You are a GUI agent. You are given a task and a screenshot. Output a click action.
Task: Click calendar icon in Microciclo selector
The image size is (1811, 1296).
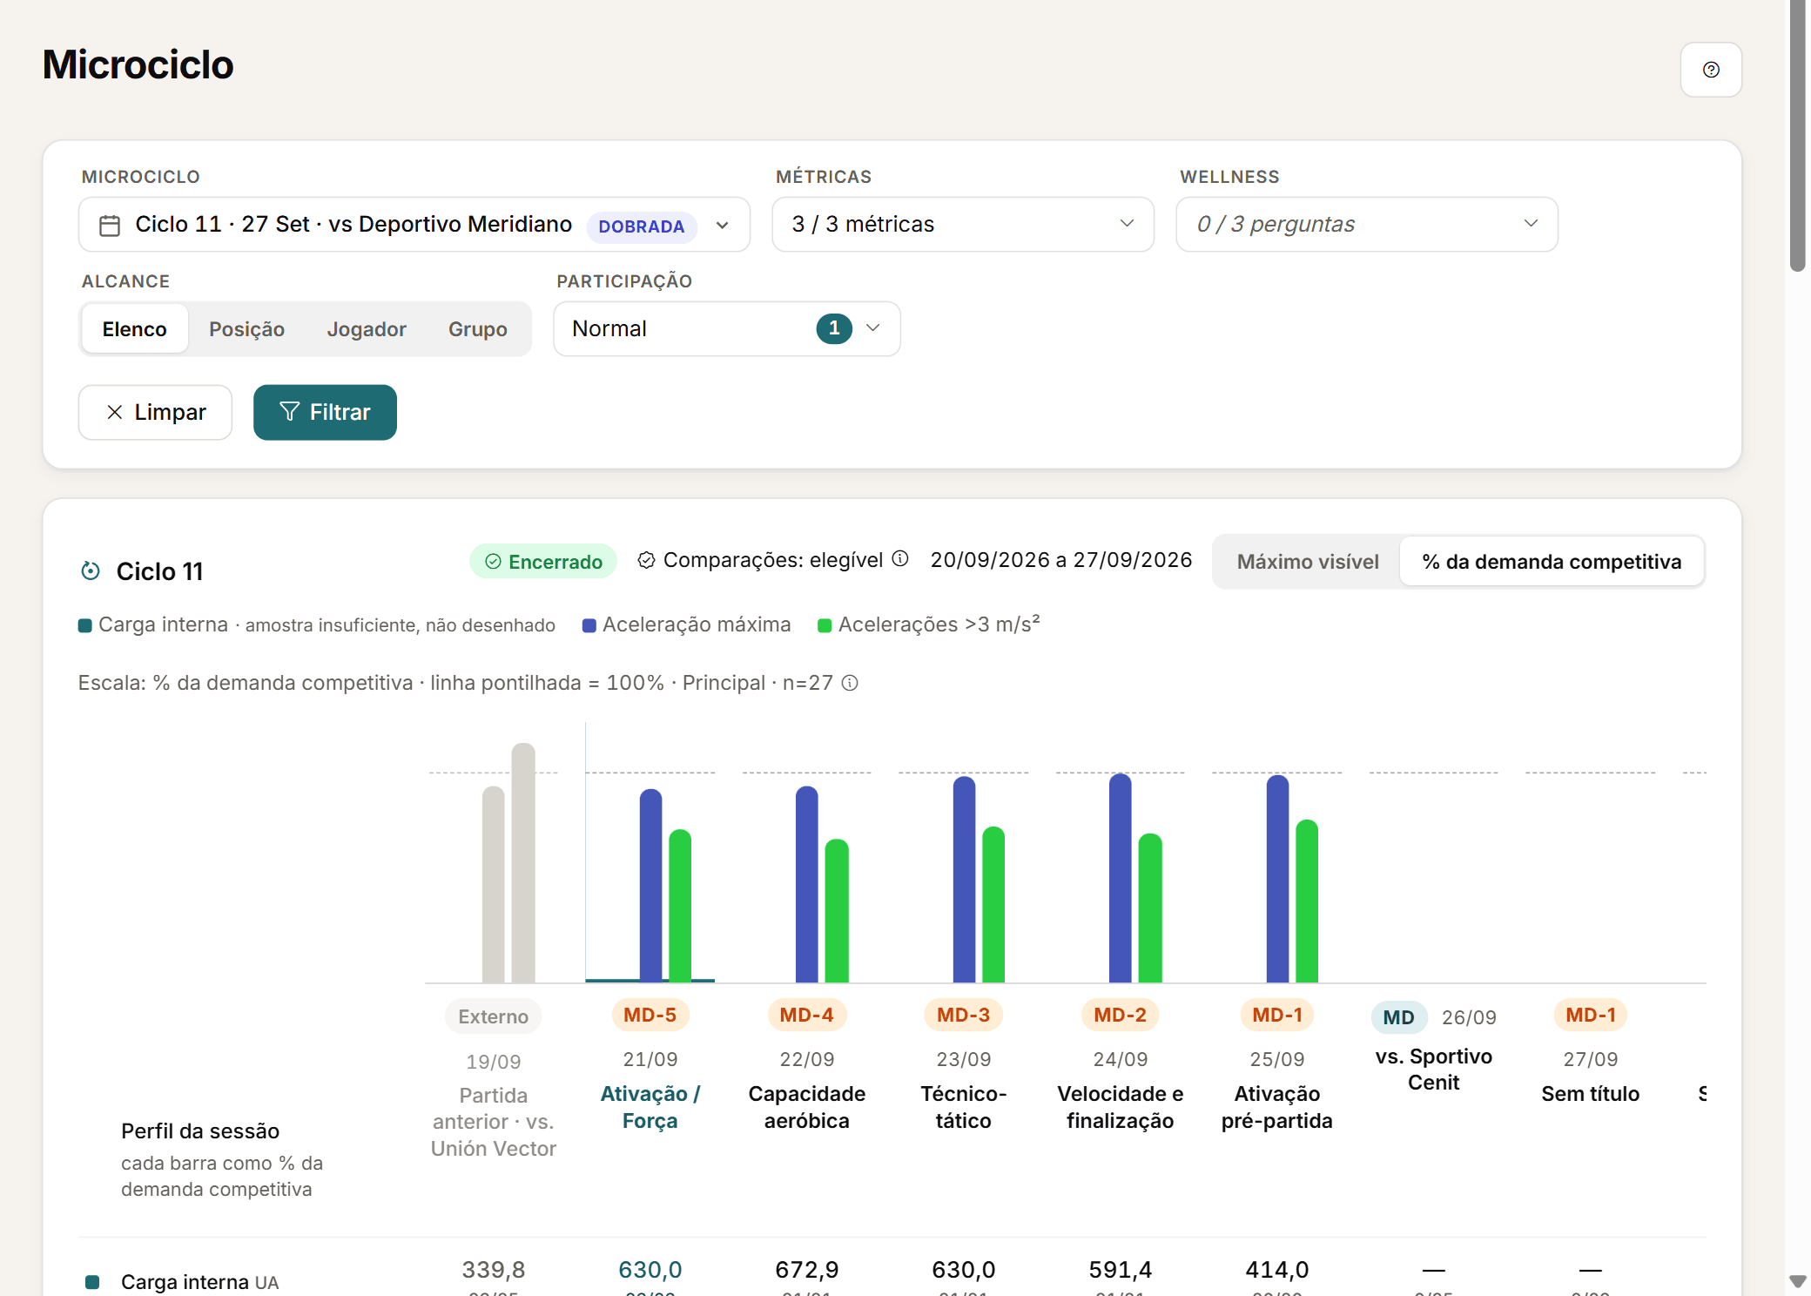click(x=110, y=226)
